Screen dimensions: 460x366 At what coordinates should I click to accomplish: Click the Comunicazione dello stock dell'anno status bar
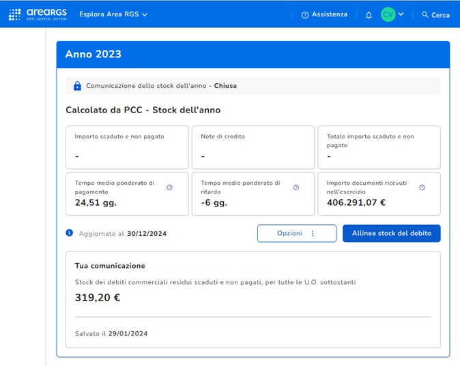(253, 86)
